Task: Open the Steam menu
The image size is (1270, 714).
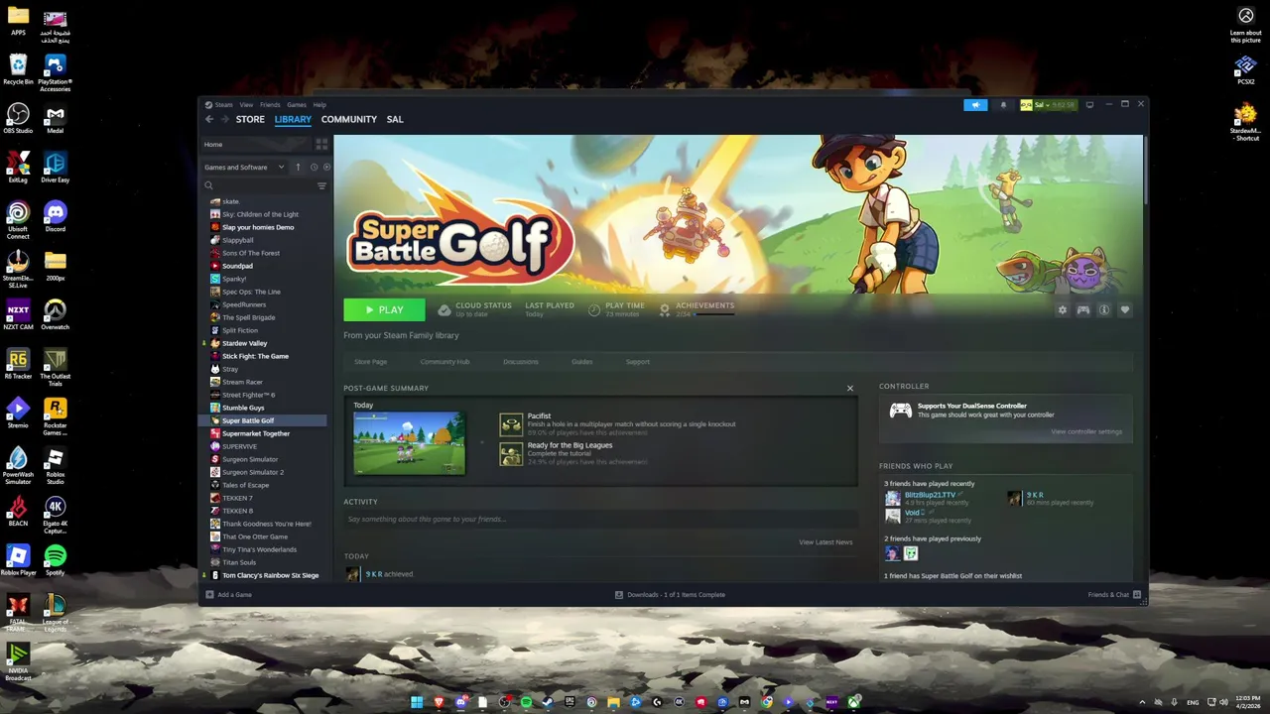Action: (223, 104)
